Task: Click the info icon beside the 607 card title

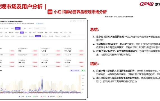Action: (27, 49)
